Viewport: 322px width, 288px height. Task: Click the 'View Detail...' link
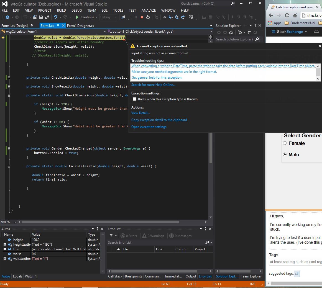pos(140,113)
